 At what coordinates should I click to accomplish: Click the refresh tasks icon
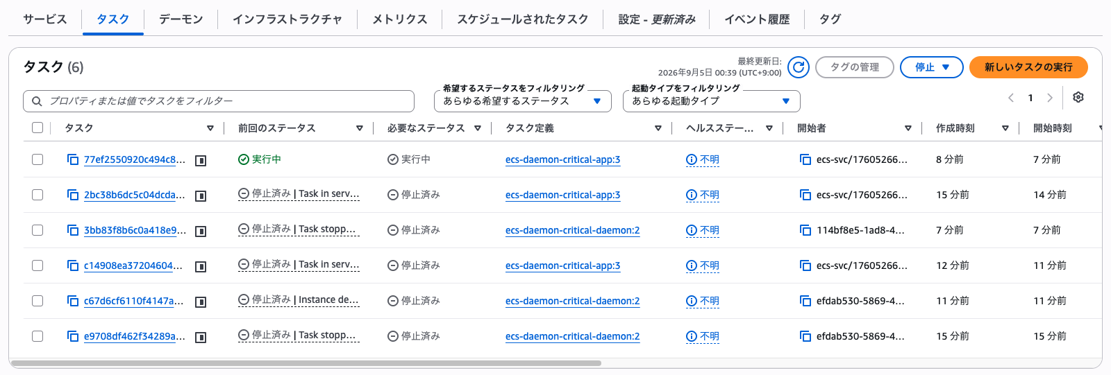click(x=799, y=67)
